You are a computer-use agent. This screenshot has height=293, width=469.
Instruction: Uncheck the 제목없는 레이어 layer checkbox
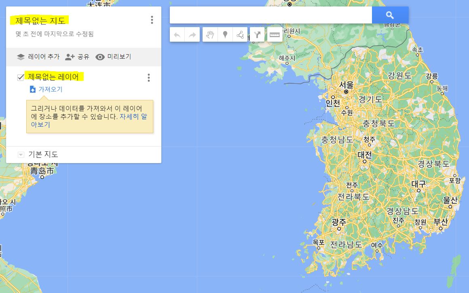coord(20,77)
